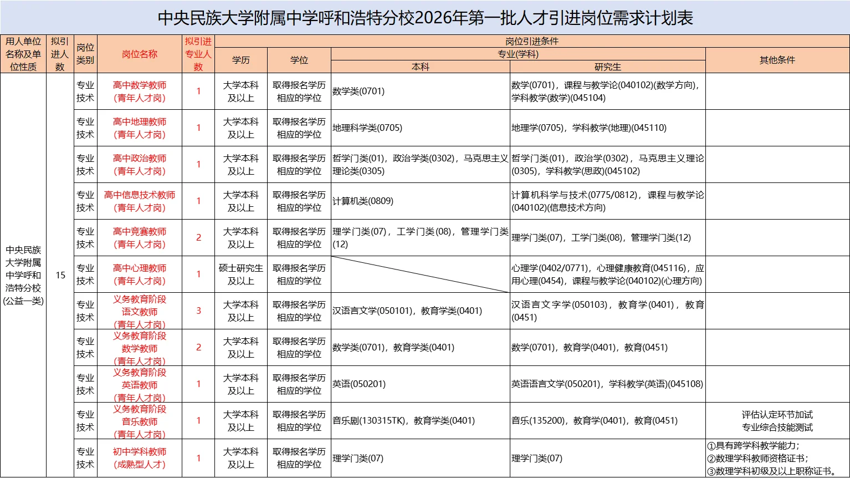Screen dimensions: 850x478
Task: Click the total headcount cell '15'
Action: point(60,275)
